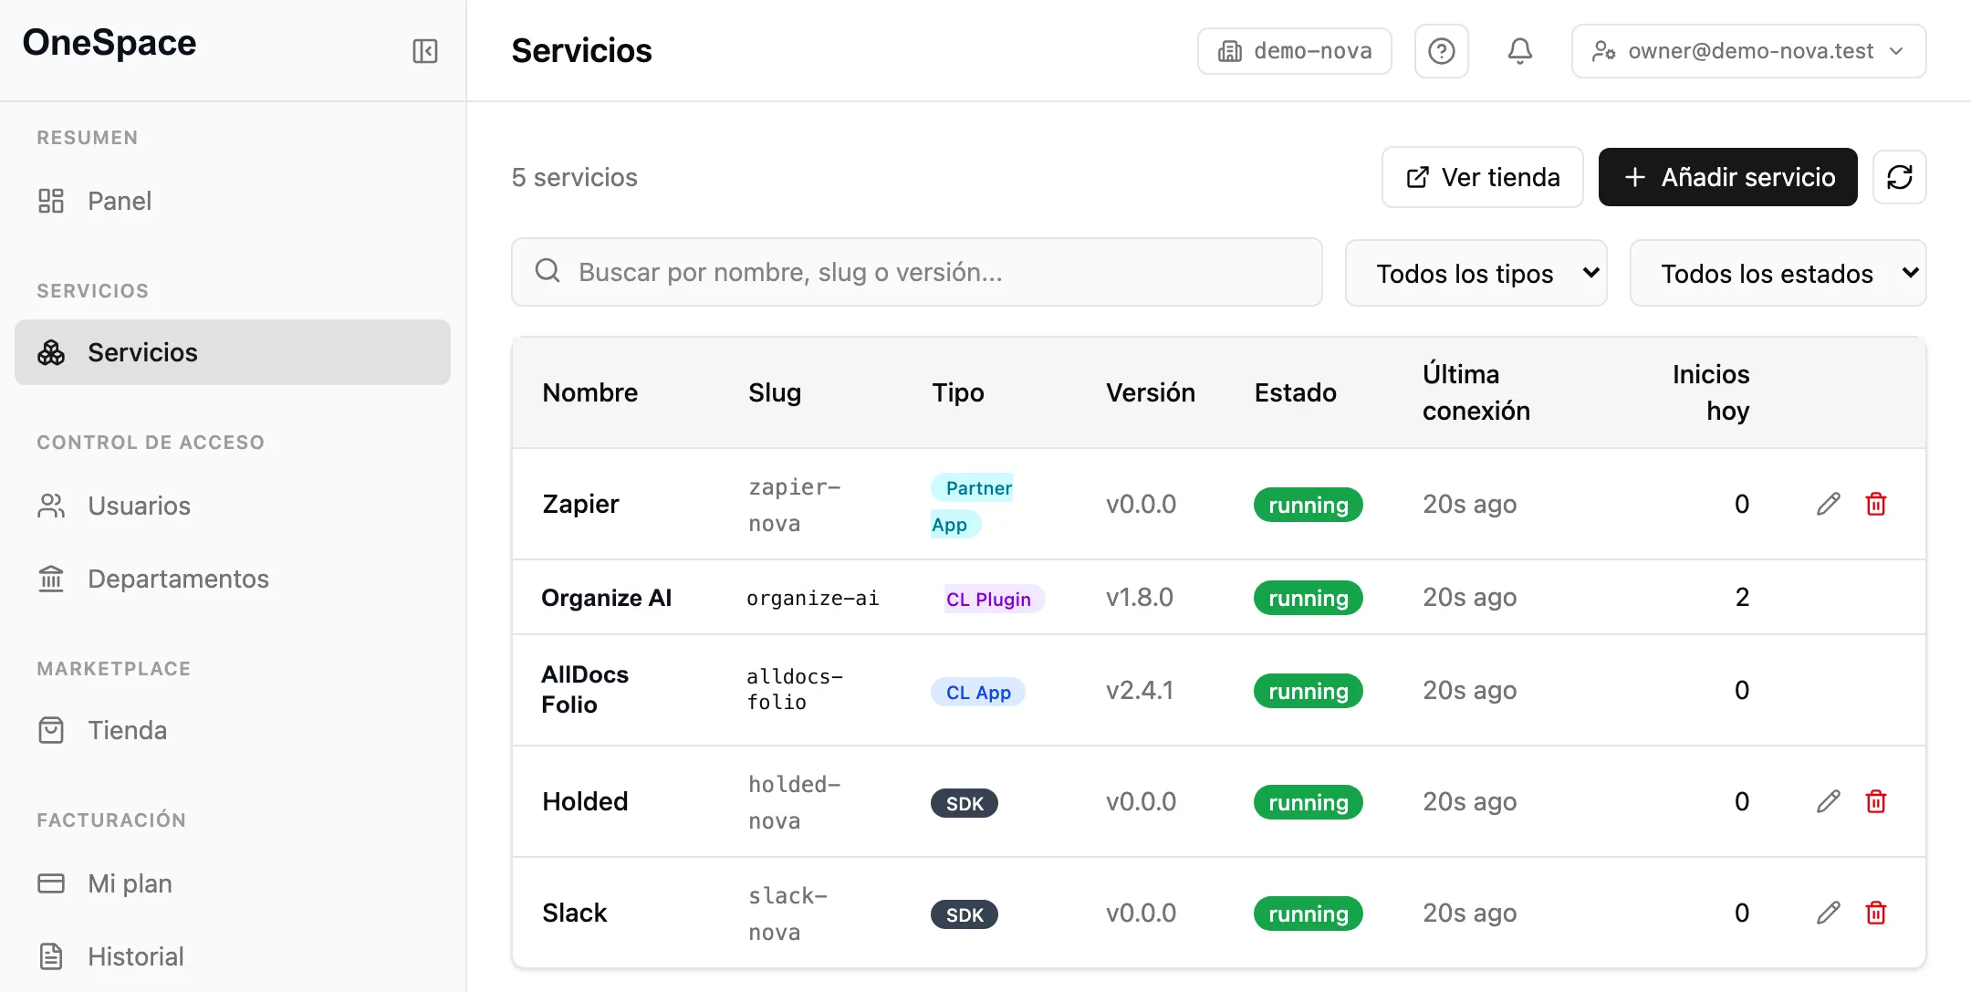The image size is (1971, 992).
Task: Open the Todos los tipos dropdown
Action: point(1476,273)
